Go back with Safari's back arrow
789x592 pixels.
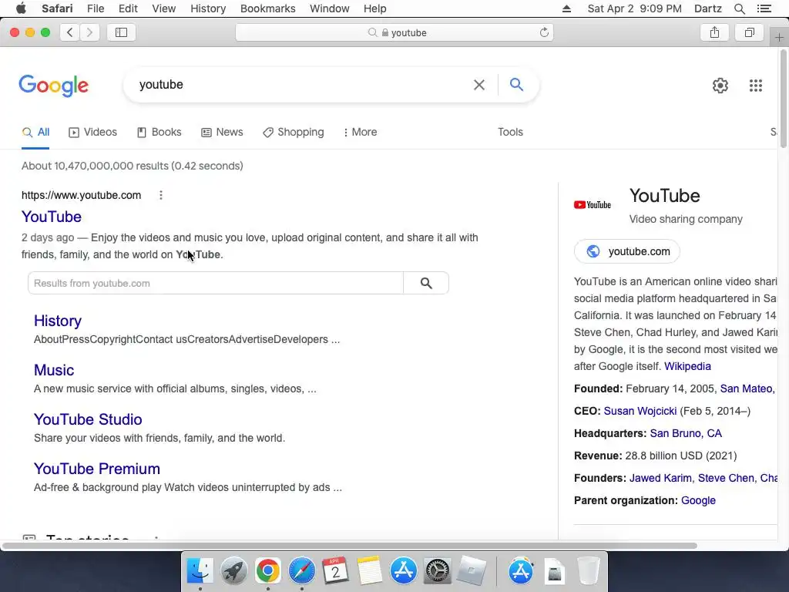70,32
